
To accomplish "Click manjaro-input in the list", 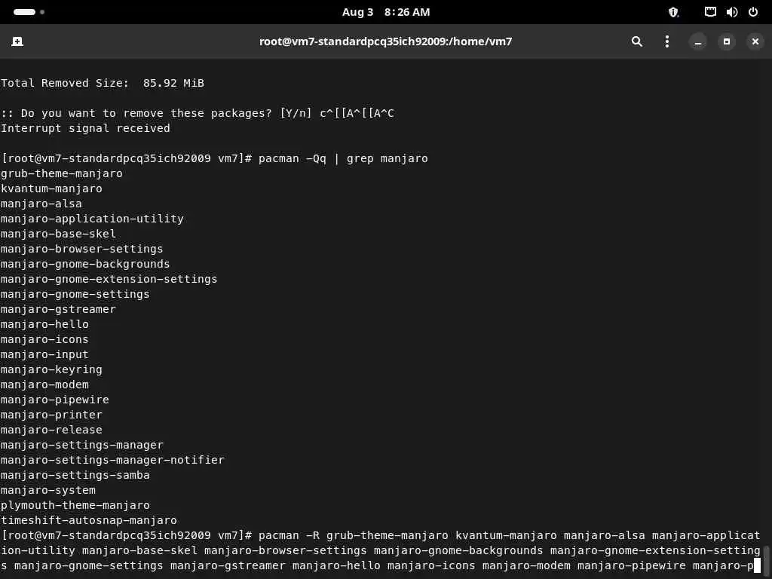I will (44, 354).
